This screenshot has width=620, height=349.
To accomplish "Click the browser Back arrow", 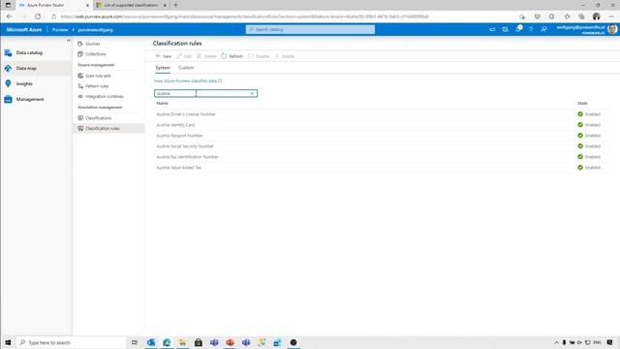I will (9, 16).
